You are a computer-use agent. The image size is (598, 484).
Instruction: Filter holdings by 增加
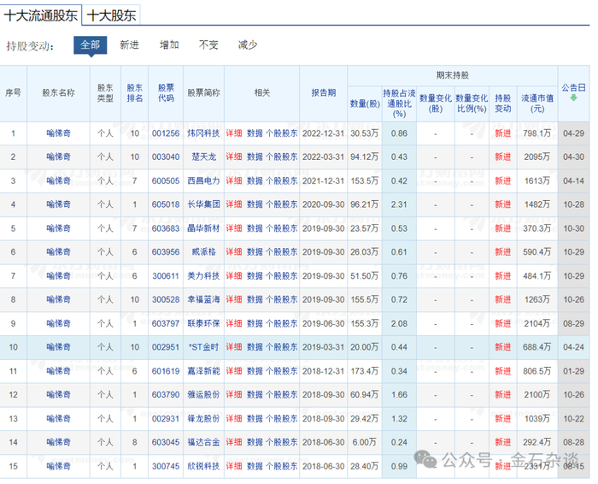(169, 44)
